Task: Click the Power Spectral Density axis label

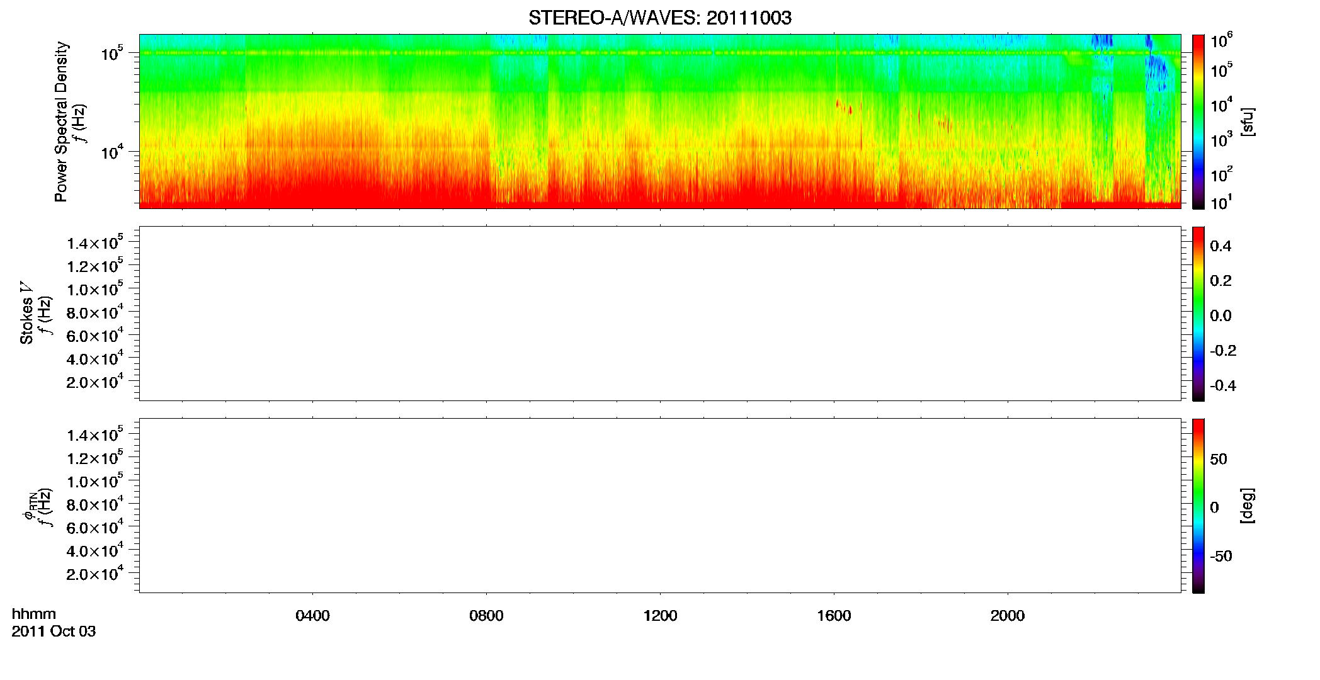Action: pyautogui.click(x=61, y=122)
